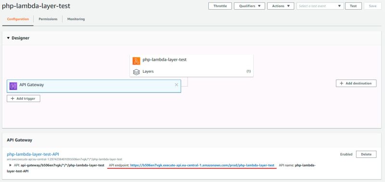Click the Enabled status text
The height and width of the screenshot is (182, 385).
(x=346, y=154)
